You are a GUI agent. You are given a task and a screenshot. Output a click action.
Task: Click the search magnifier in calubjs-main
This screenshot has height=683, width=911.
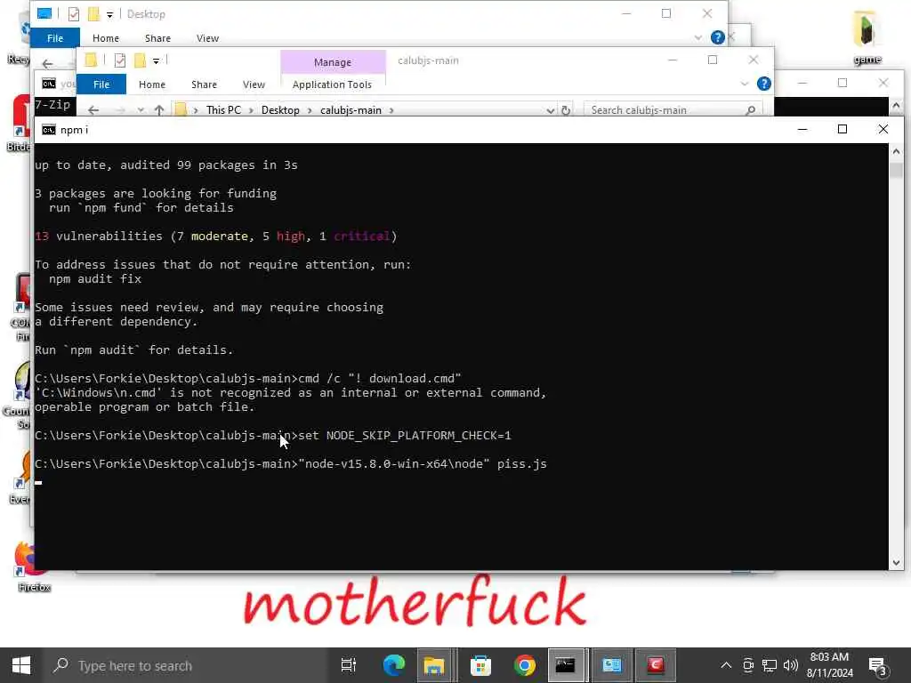click(x=750, y=109)
